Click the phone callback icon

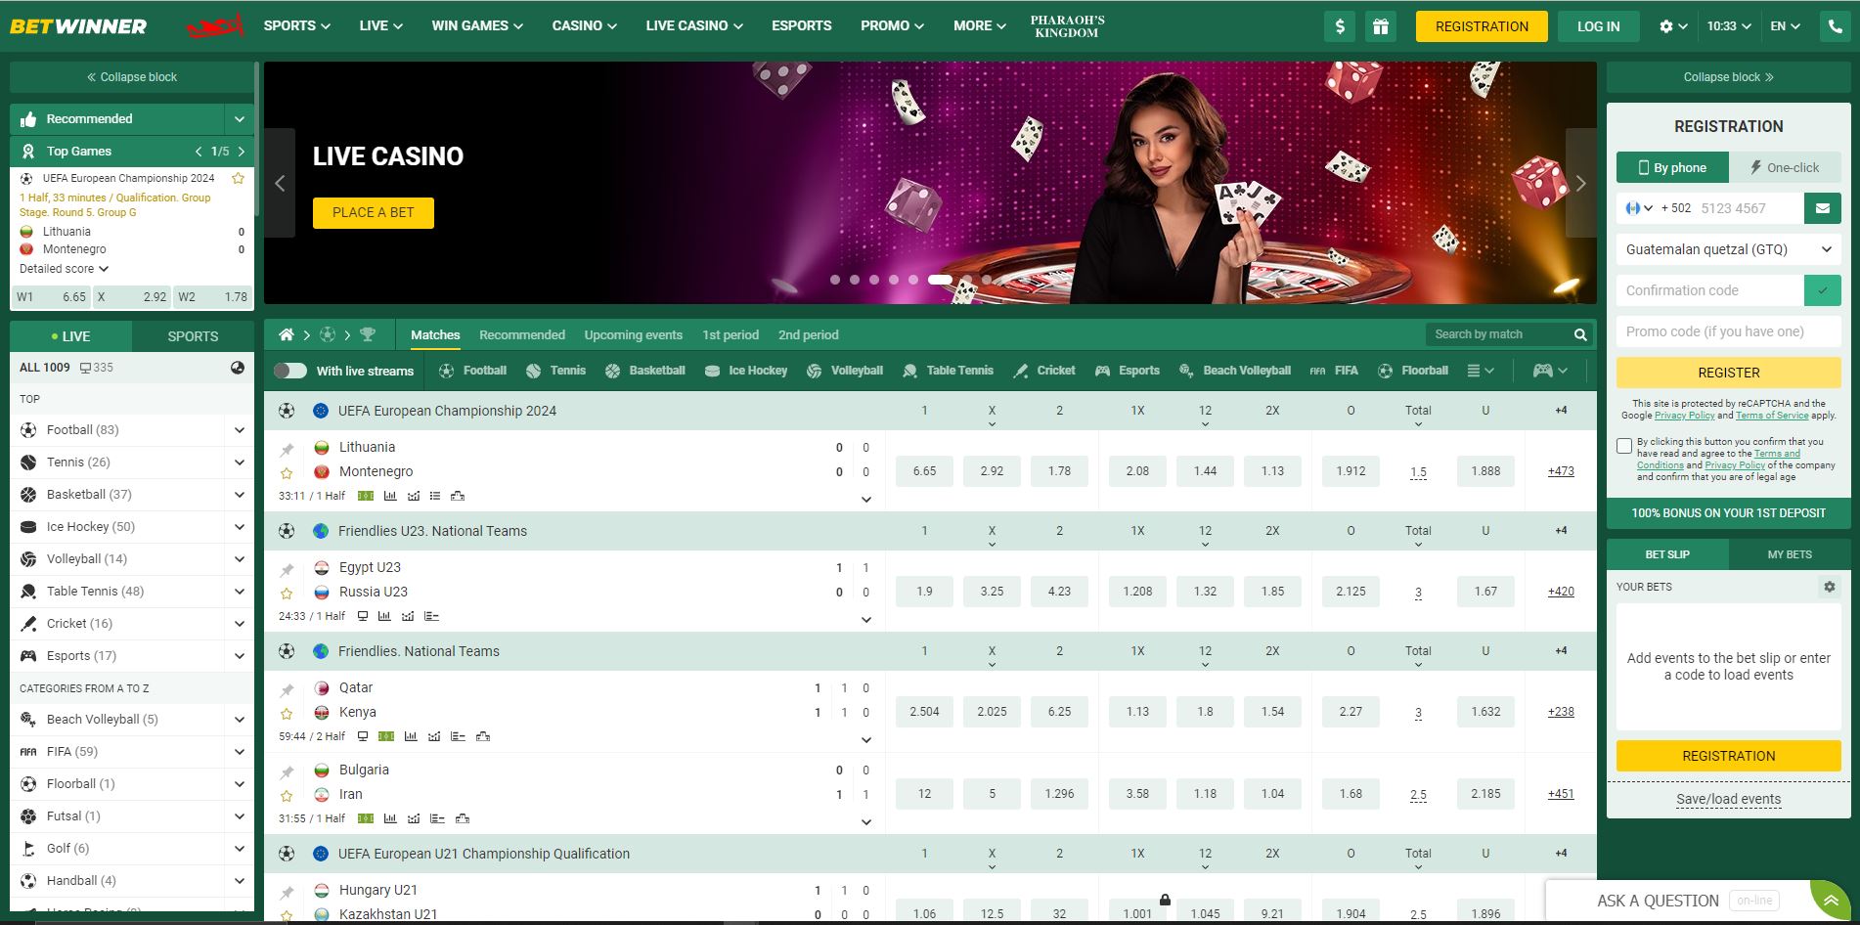(1835, 26)
